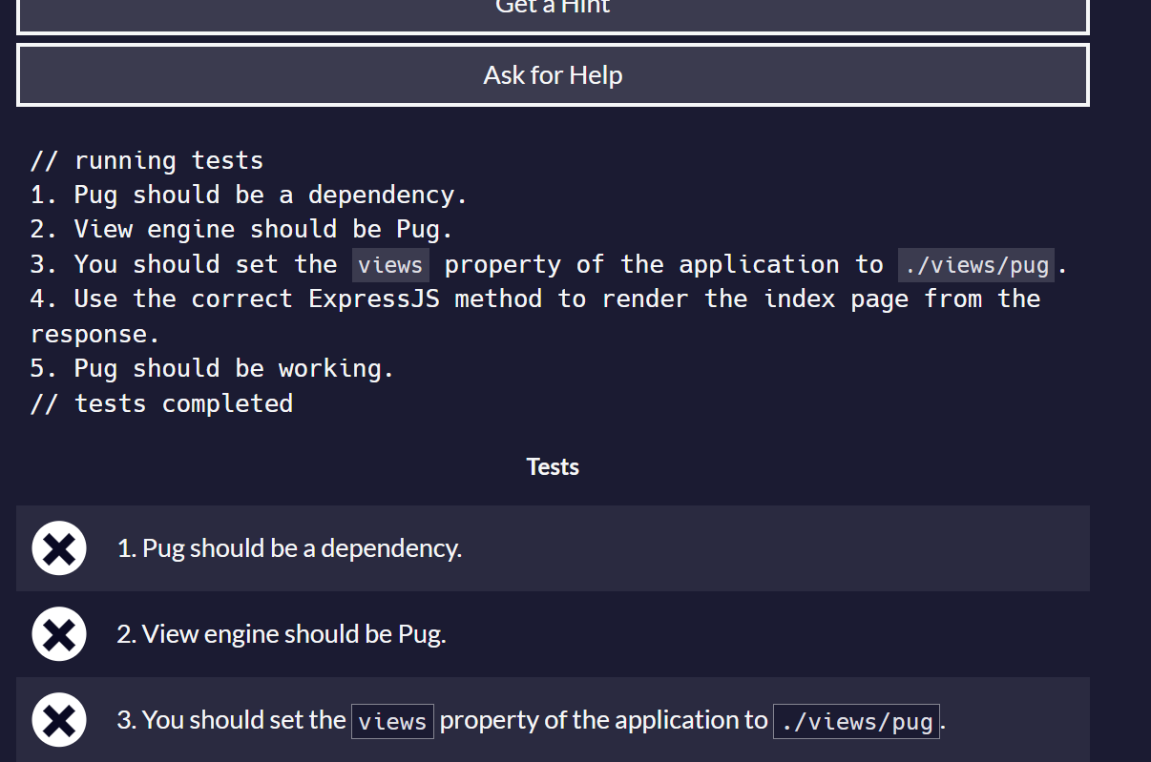This screenshot has width=1151, height=762.
Task: Click the failed X icon beside View engine test
Action: pos(59,634)
